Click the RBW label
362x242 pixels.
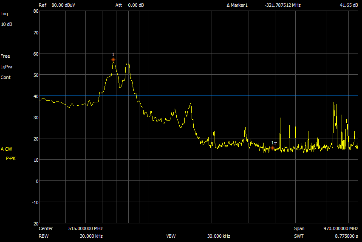[44, 236]
